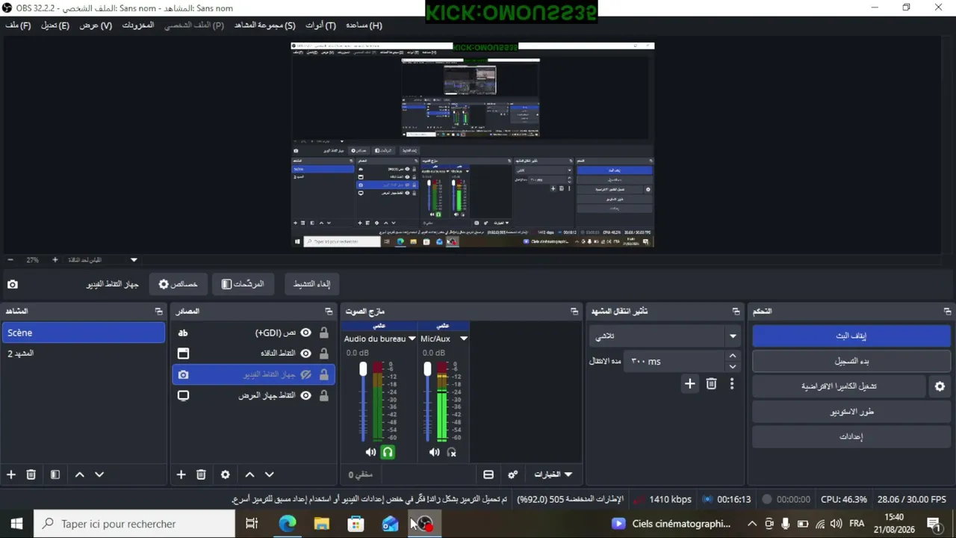Open the تحرير (E) menu

coord(55,25)
